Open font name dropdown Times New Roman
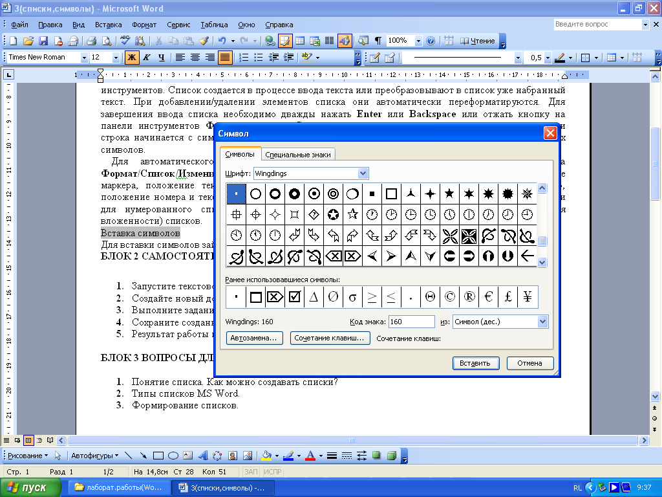The height and width of the screenshot is (497, 662). (x=84, y=58)
